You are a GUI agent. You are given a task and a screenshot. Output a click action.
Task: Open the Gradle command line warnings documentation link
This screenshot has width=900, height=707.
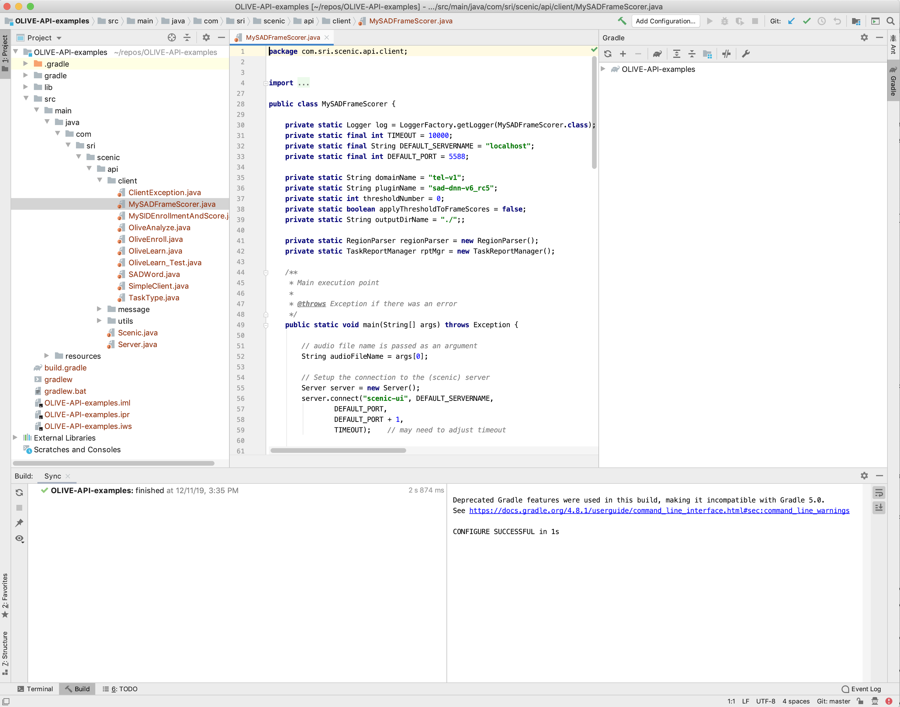coord(659,510)
